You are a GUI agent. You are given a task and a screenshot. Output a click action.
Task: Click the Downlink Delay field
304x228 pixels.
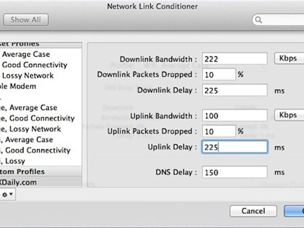pyautogui.click(x=235, y=90)
